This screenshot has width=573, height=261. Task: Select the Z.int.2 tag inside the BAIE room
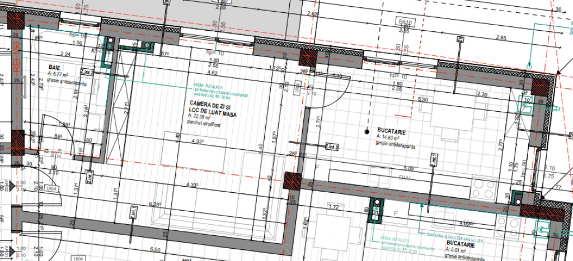(x=86, y=72)
